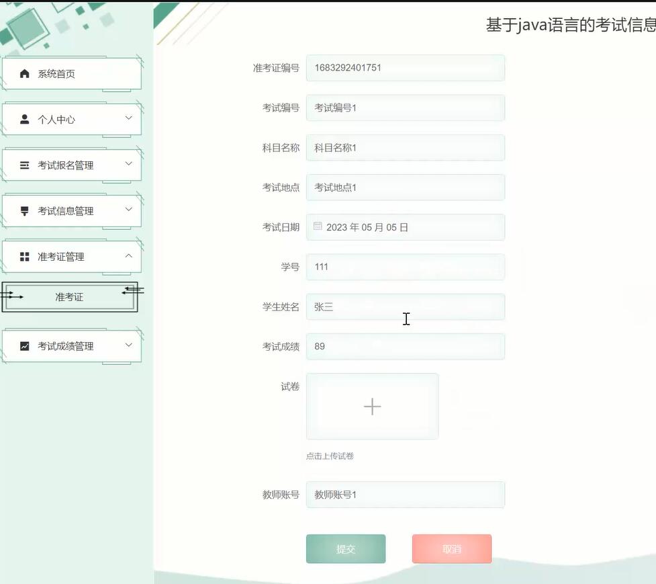
Task: Click the 提交 submit button
Action: pyautogui.click(x=345, y=548)
